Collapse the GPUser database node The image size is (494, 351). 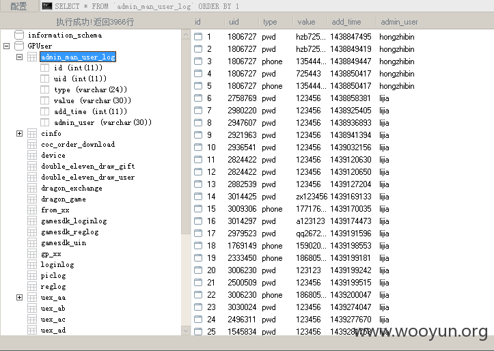[6, 46]
